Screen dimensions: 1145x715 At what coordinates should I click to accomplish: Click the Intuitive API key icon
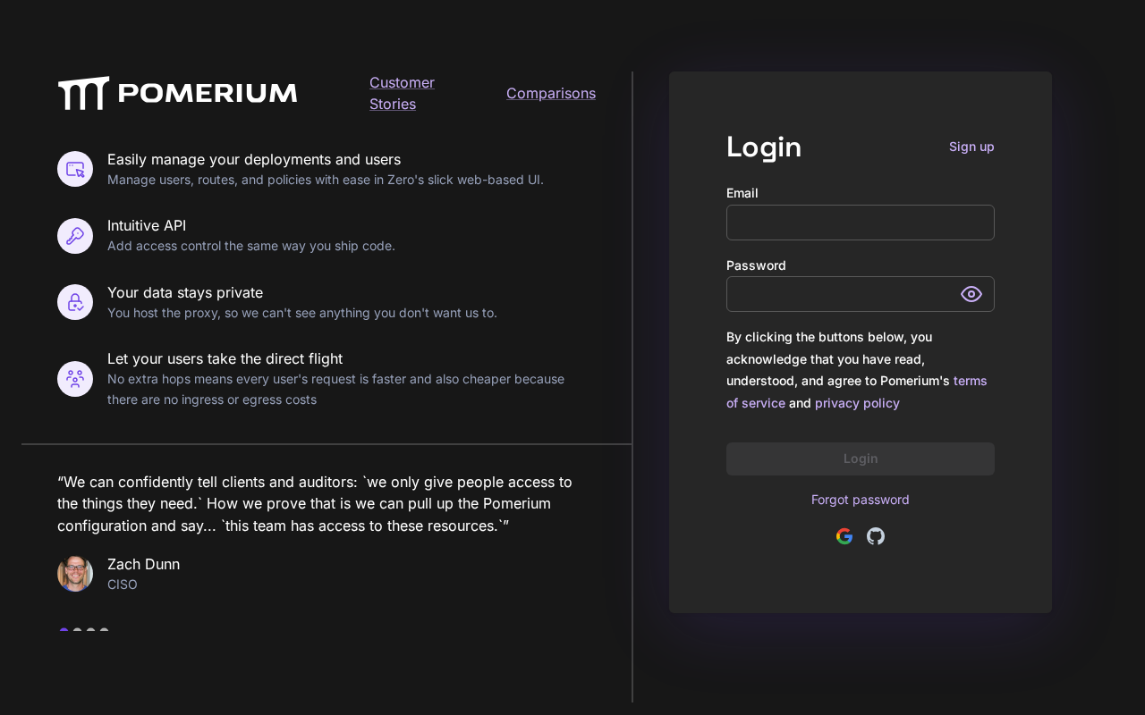(x=75, y=236)
